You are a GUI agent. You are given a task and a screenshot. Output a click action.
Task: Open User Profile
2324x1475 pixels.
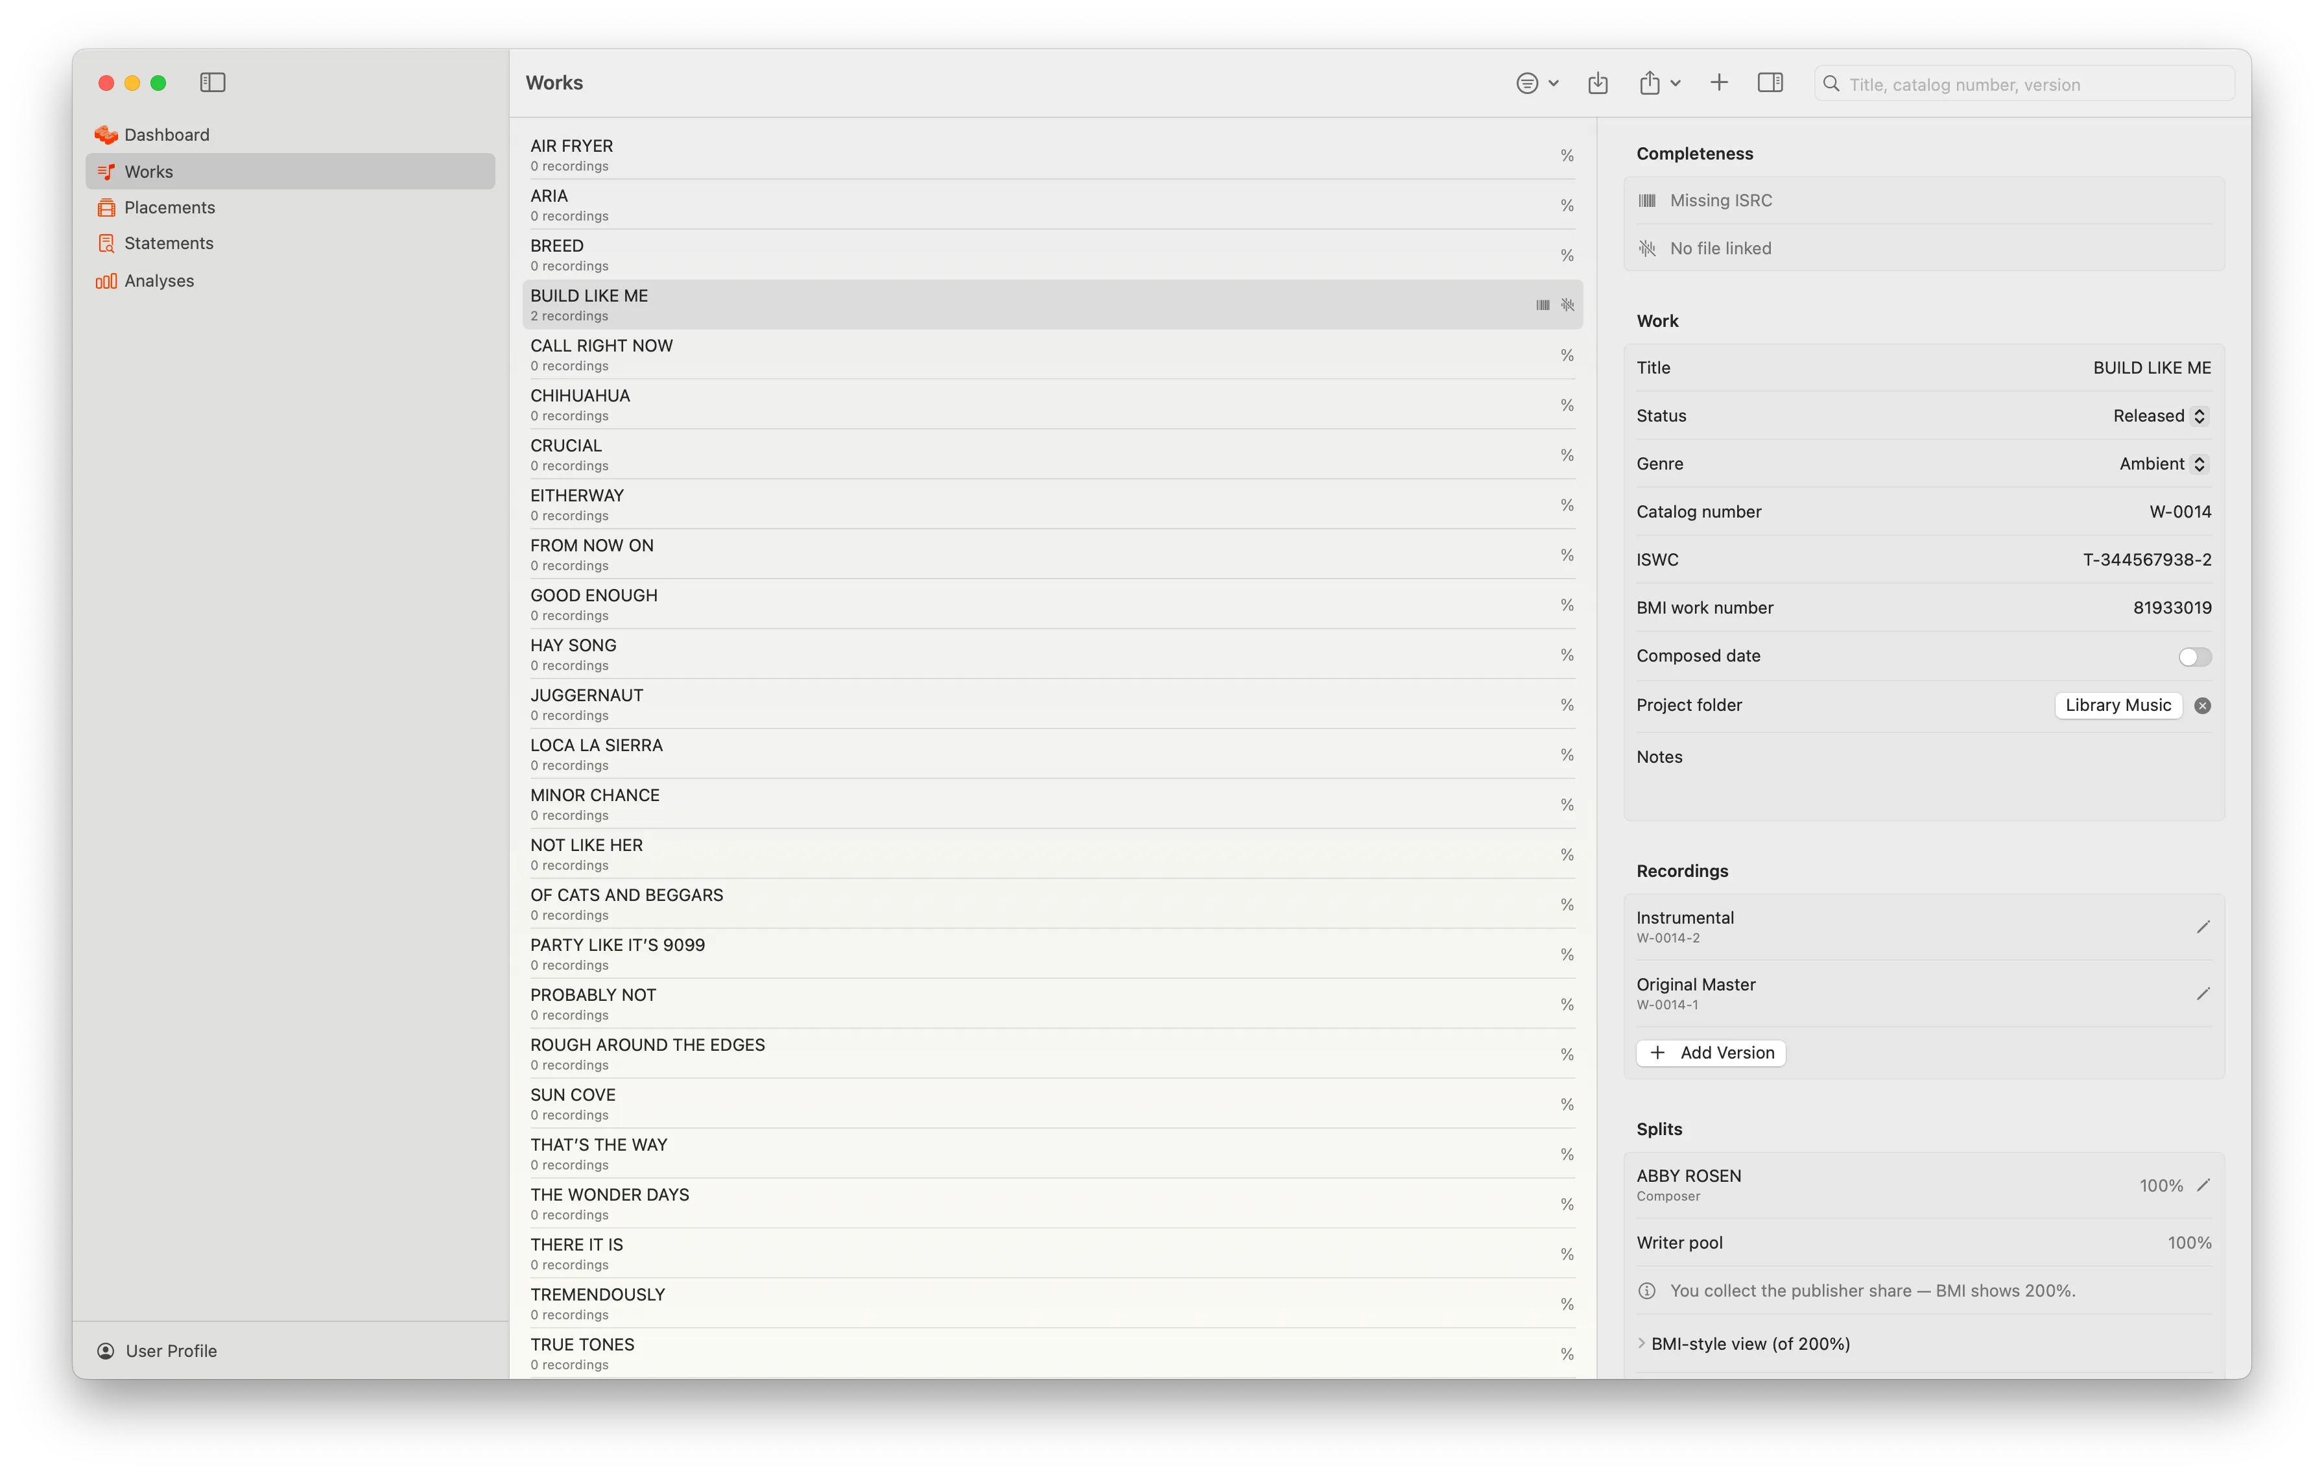click(x=158, y=1350)
